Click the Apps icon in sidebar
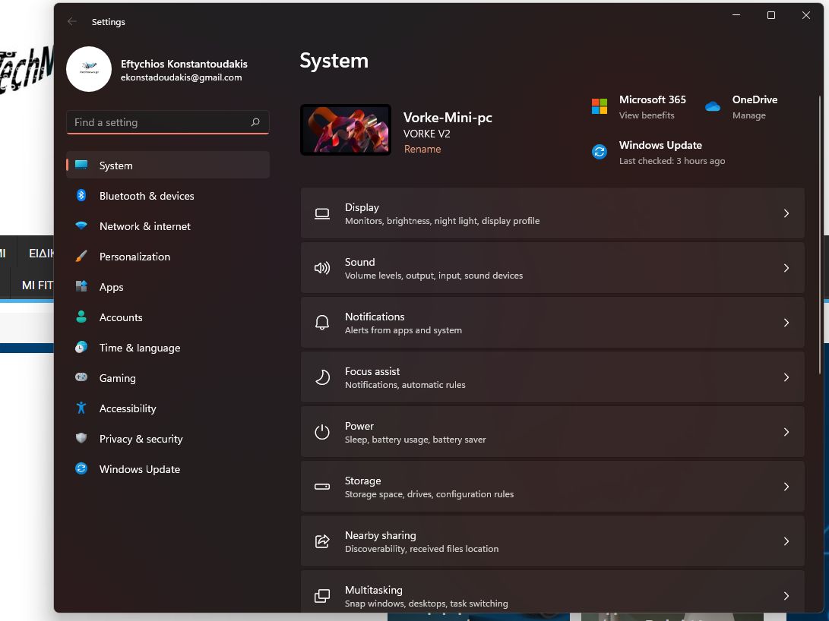The height and width of the screenshot is (621, 829). pos(81,286)
